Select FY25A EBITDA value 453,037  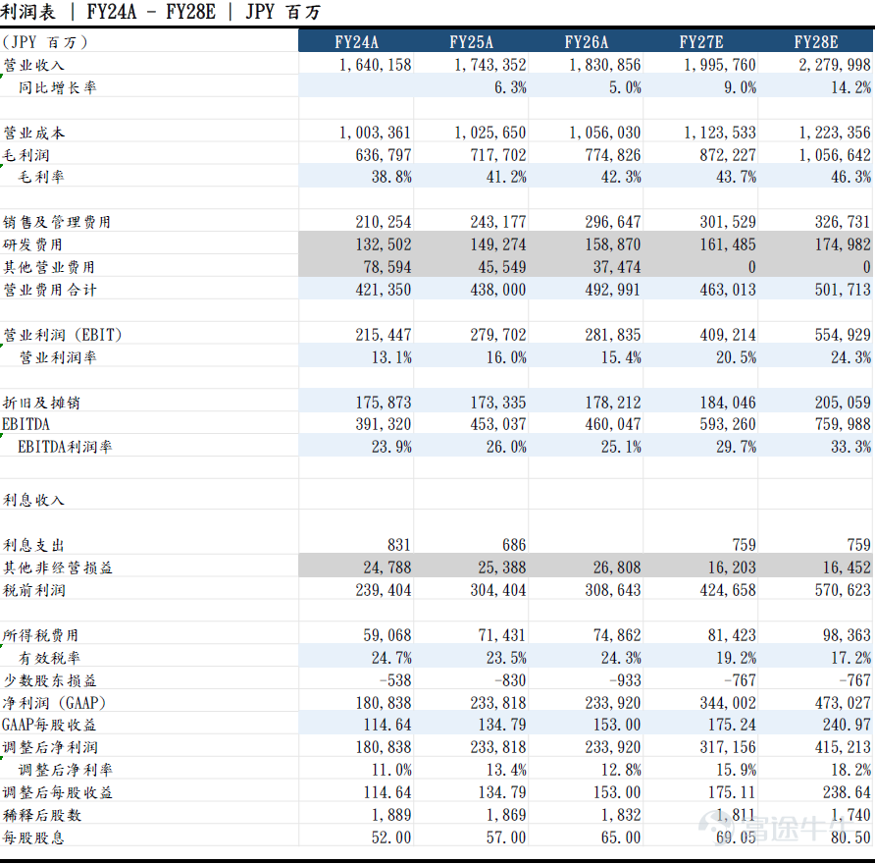click(x=497, y=424)
